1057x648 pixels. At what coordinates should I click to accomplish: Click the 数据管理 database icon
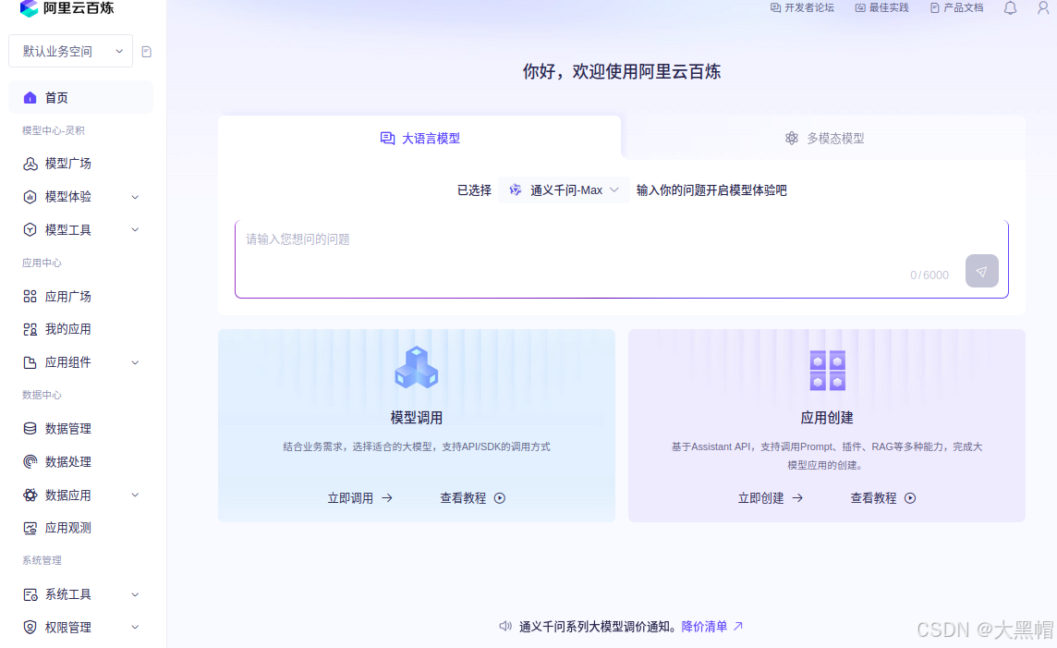click(30, 428)
